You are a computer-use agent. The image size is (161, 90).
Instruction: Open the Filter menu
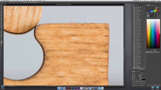pos(31,1)
